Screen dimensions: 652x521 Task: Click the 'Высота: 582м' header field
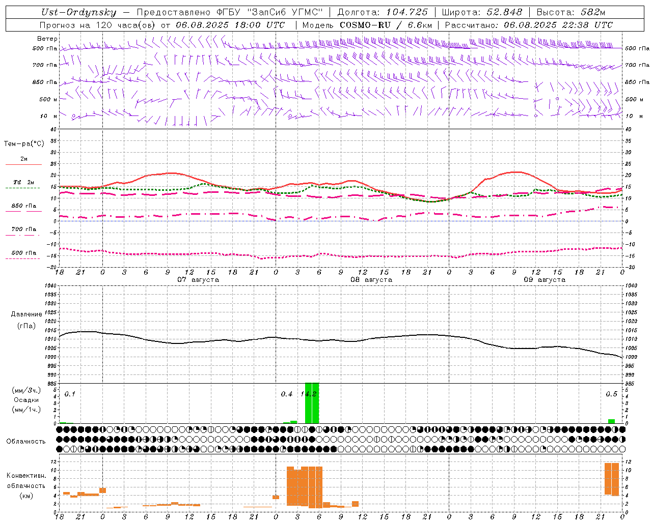click(571, 12)
